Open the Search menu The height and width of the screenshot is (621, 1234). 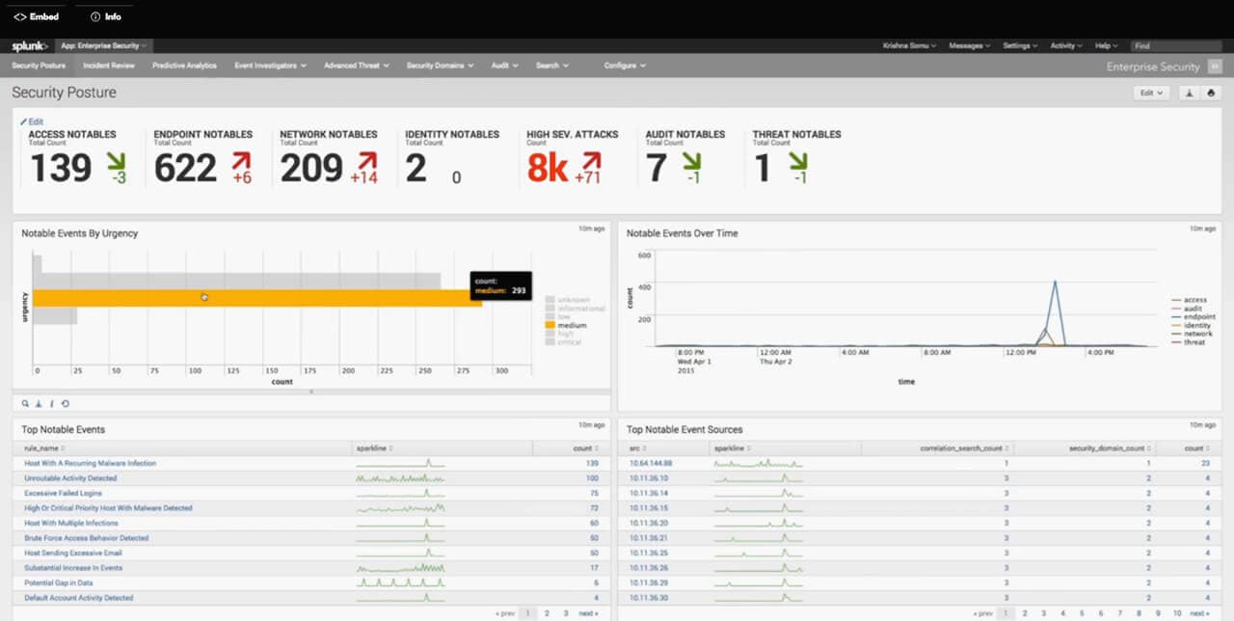click(x=552, y=66)
